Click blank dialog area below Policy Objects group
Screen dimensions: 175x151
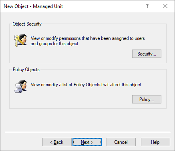pyautogui.click(x=87, y=120)
